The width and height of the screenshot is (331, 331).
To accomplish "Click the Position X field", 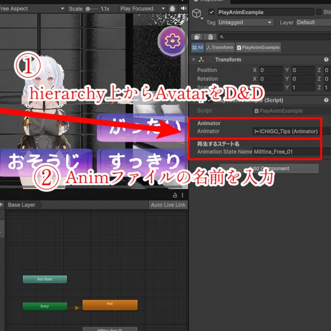I will 271,70.
